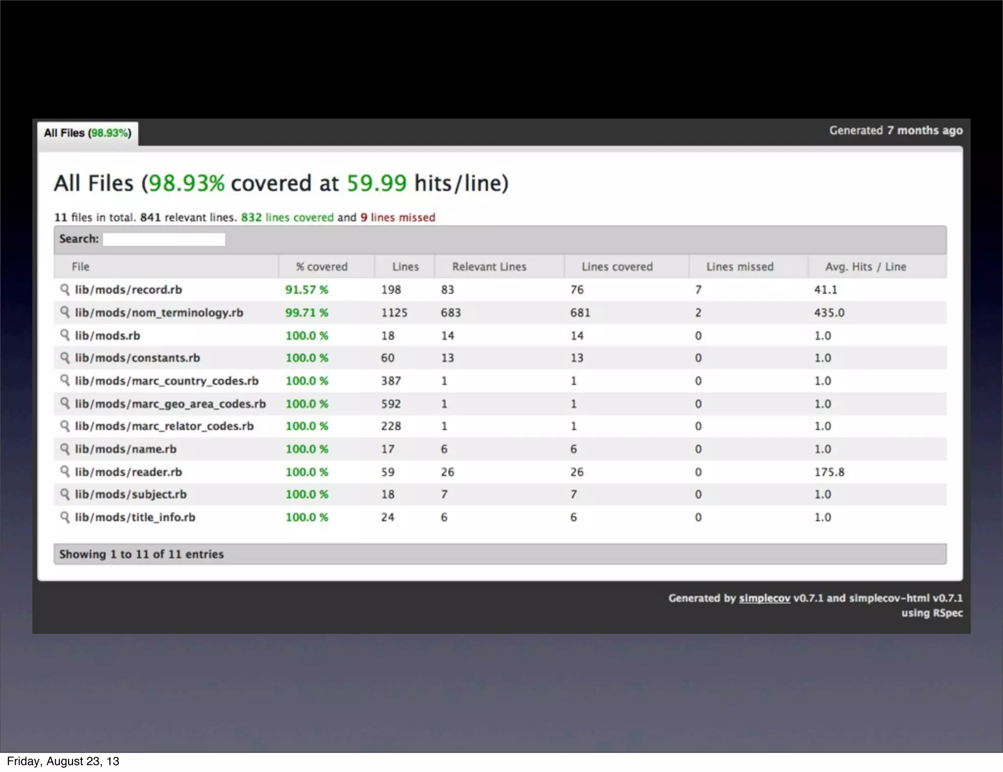
Task: Click magnifier icon beside marc_country_codes.rb
Action: pos(65,381)
